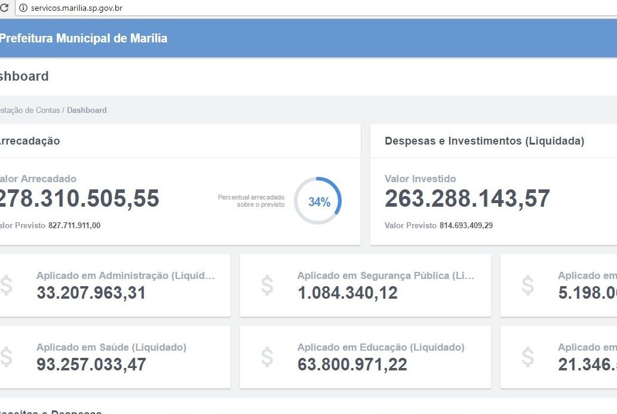
Task: Click the Valor Previsto 827.711.911,00 text
Action: [50, 225]
